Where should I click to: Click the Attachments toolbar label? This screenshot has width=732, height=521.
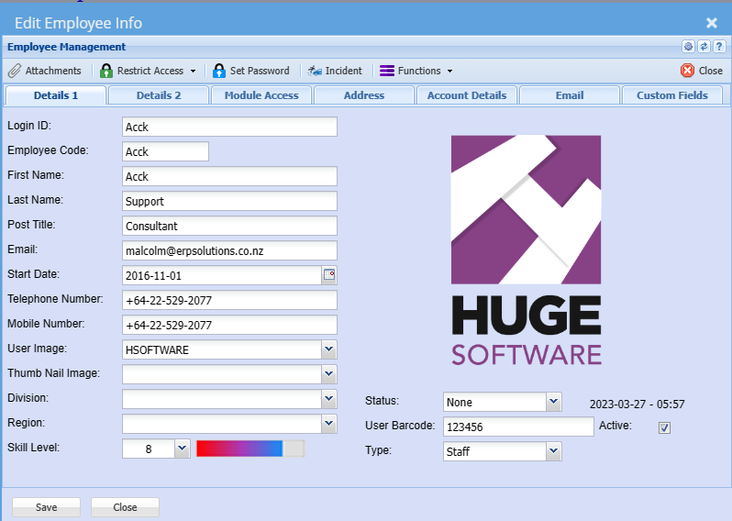(53, 71)
